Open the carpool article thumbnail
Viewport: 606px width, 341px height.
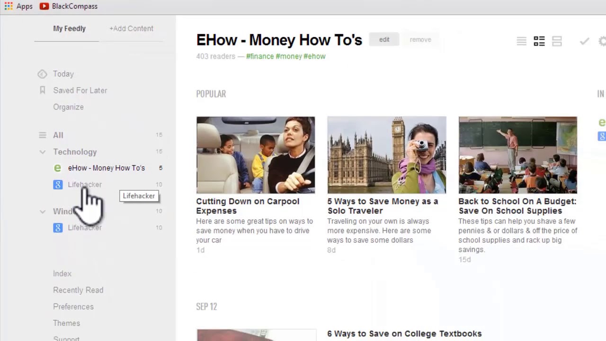pos(256,155)
